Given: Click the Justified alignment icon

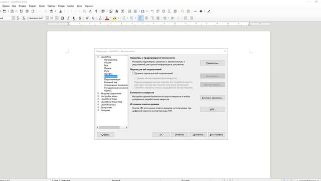Looking at the screenshot, I should [x=158, y=18].
